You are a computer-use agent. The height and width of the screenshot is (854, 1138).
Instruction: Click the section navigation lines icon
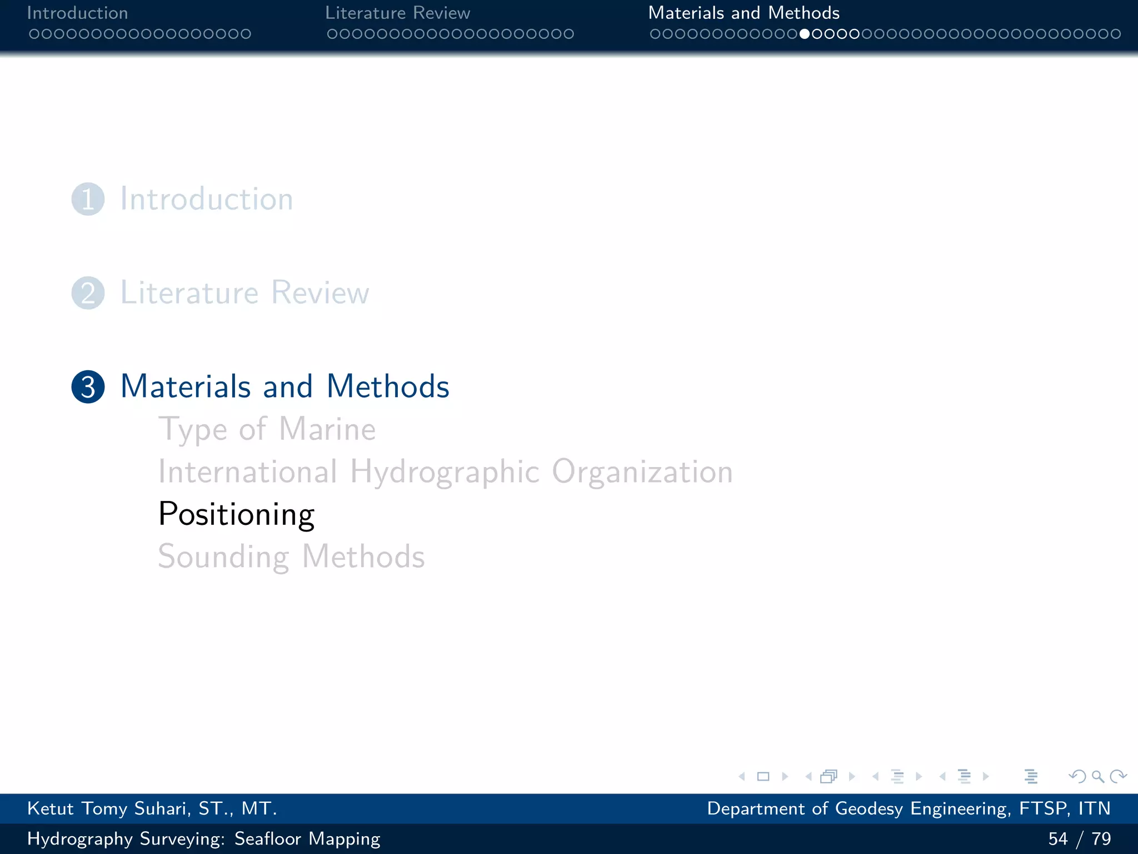click(965, 777)
